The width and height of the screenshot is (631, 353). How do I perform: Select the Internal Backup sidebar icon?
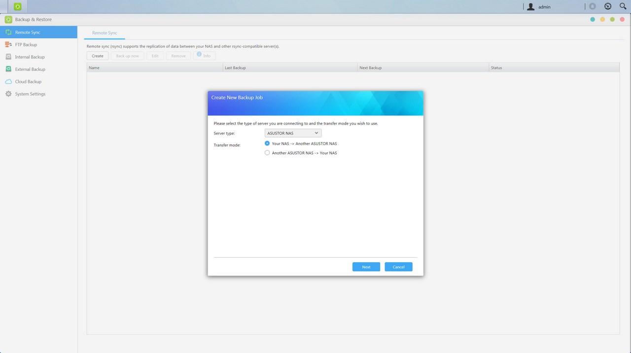pyautogui.click(x=8, y=57)
